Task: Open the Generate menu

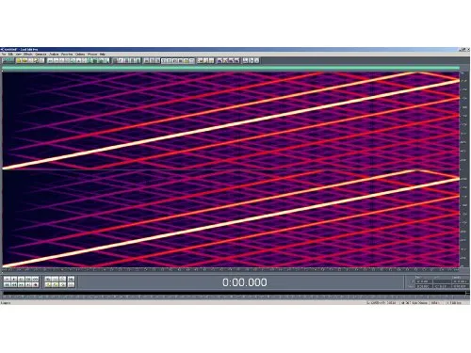Action: 41,55
